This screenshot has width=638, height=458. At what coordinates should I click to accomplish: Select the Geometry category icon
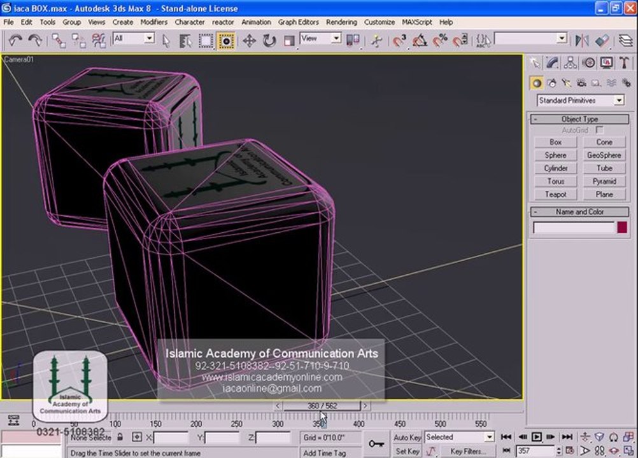(537, 83)
